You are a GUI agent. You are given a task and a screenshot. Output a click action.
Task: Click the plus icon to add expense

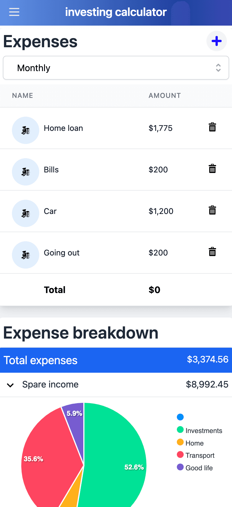217,41
